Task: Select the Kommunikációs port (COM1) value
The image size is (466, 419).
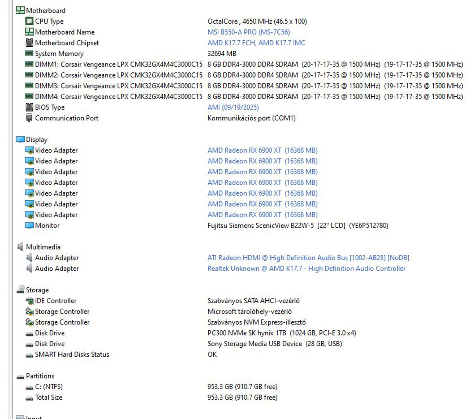Action: click(251, 118)
